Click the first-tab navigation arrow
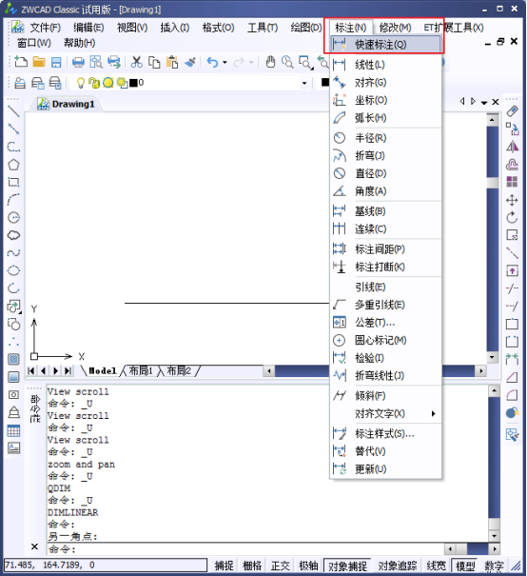This screenshot has height=576, width=527. click(x=31, y=370)
